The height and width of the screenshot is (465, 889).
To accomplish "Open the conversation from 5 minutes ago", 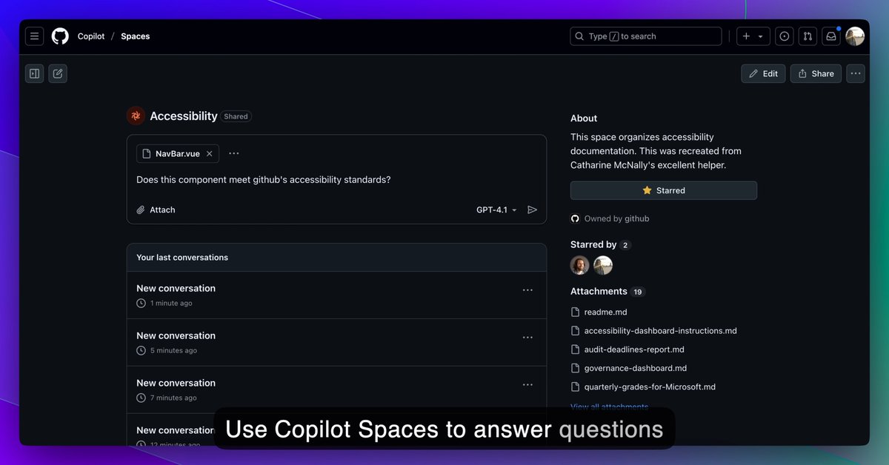I will click(176, 336).
